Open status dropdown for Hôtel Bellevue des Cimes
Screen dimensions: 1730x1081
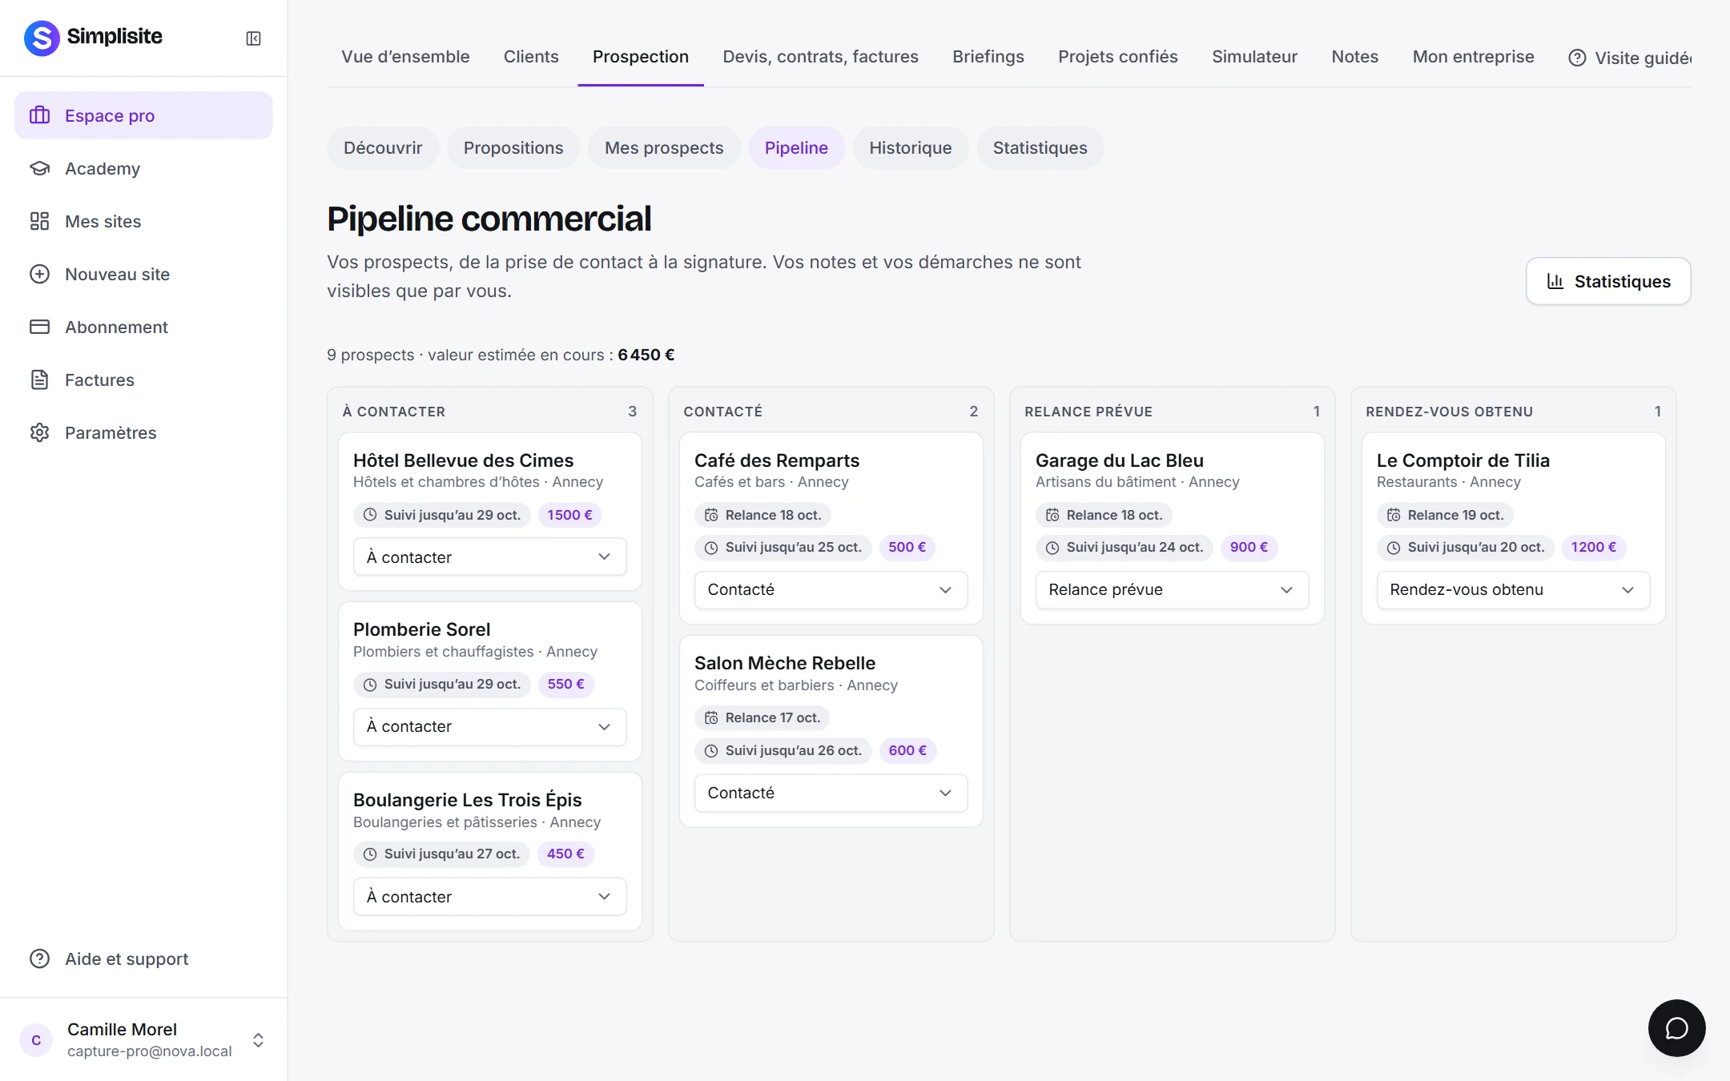(489, 557)
